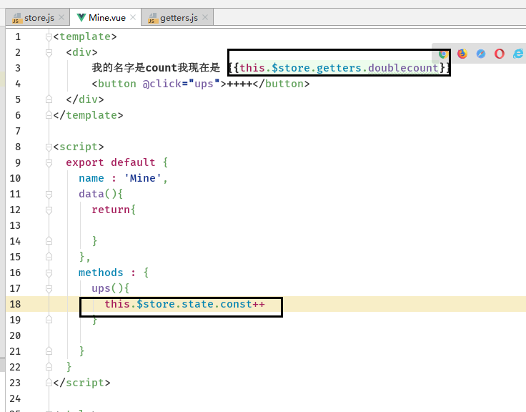Screen dimensions: 526x412
Task: Collapse export default fold at line 9
Action: [49, 162]
